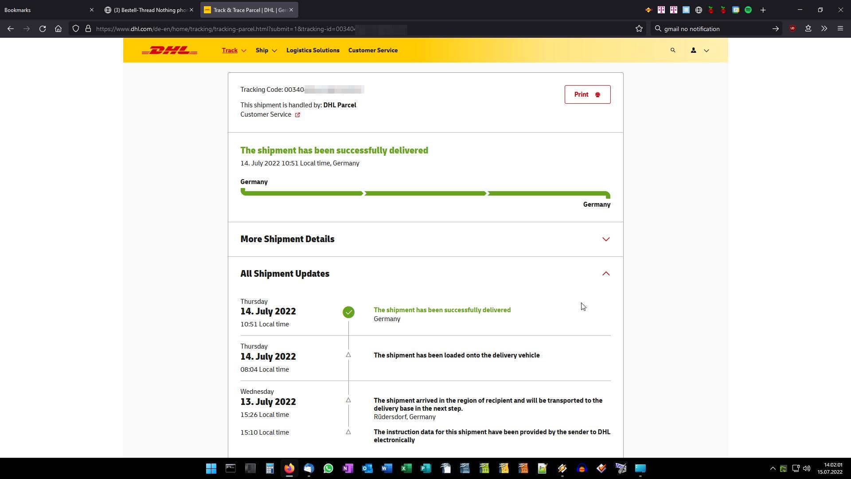This screenshot has width=851, height=479.
Task: Open WhatsApp from the taskbar
Action: click(x=328, y=468)
